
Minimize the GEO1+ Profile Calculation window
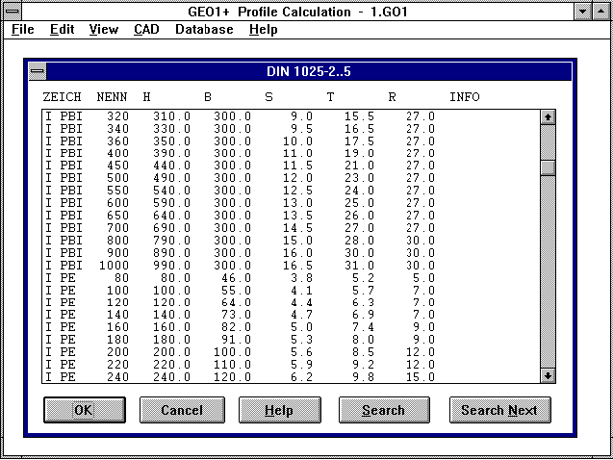582,11
